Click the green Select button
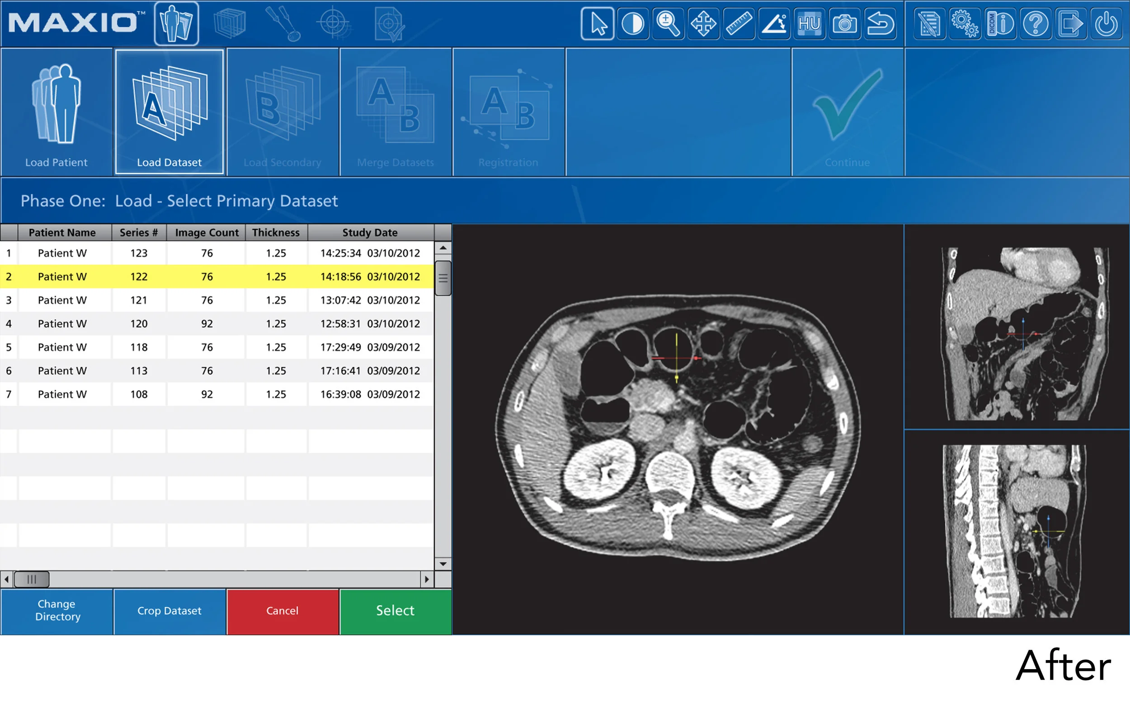The image size is (1130, 703). click(x=396, y=611)
